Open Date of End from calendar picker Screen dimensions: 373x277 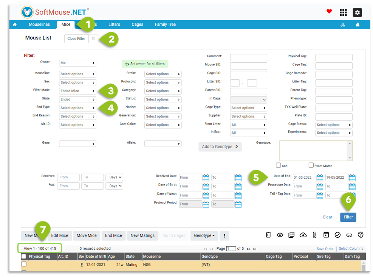(x=320, y=178)
